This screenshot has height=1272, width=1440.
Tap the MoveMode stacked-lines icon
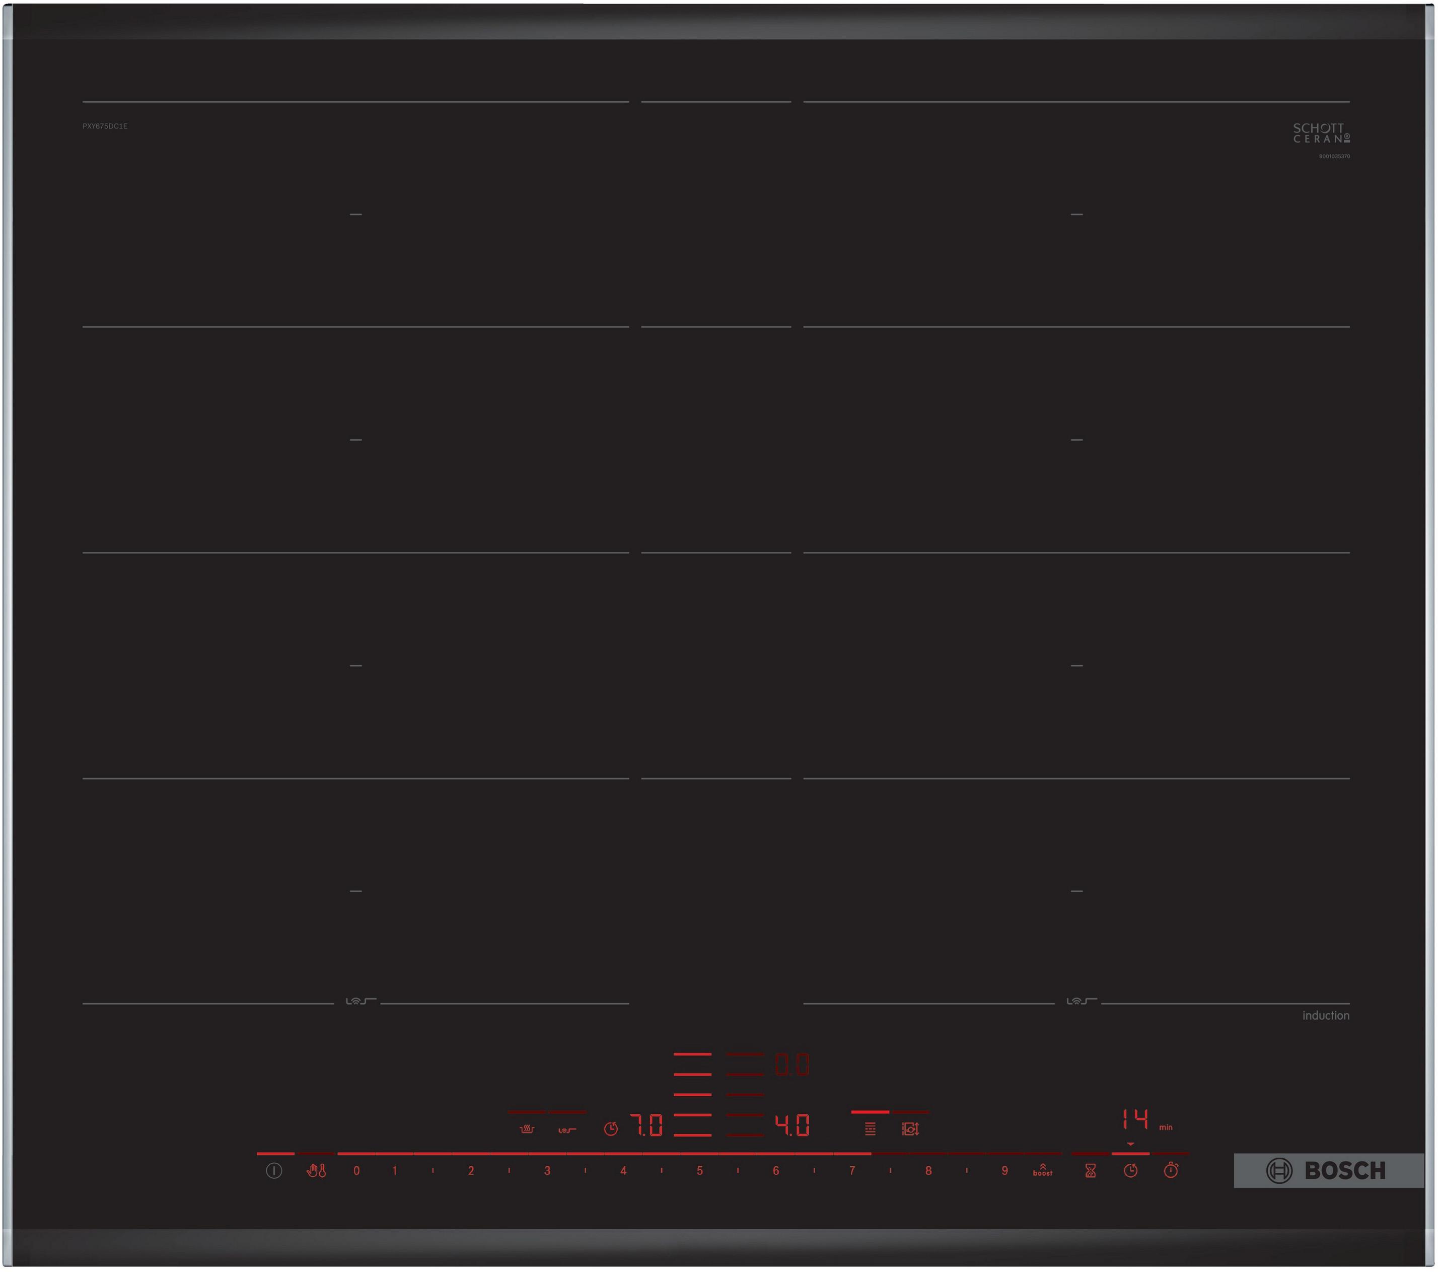(870, 1129)
